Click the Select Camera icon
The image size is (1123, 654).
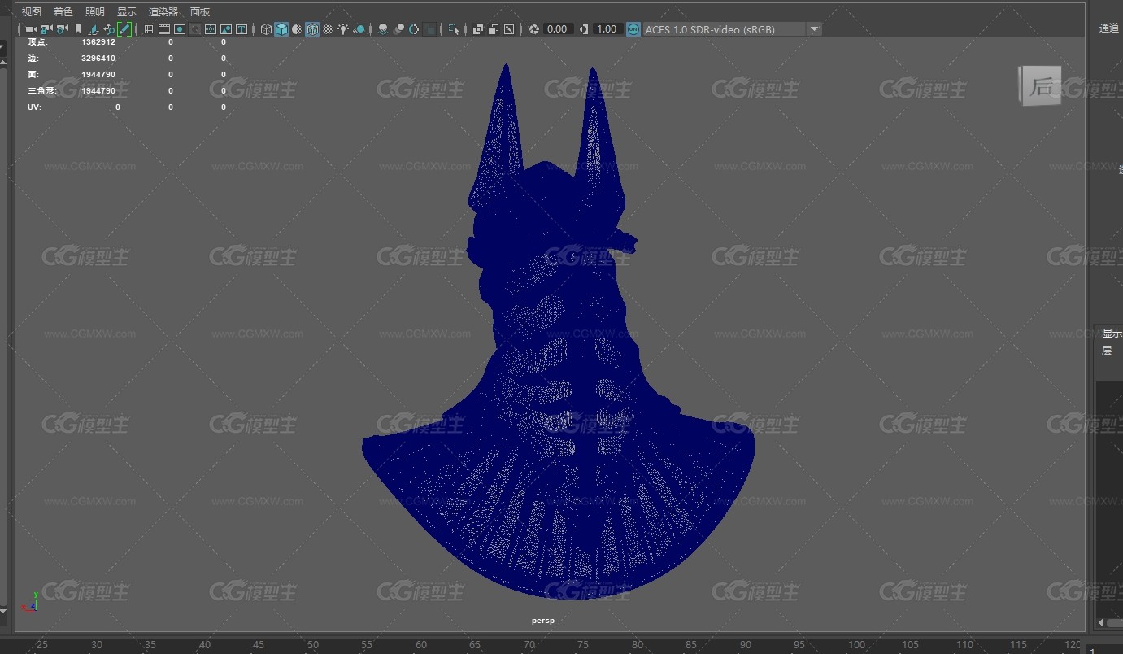coord(31,29)
